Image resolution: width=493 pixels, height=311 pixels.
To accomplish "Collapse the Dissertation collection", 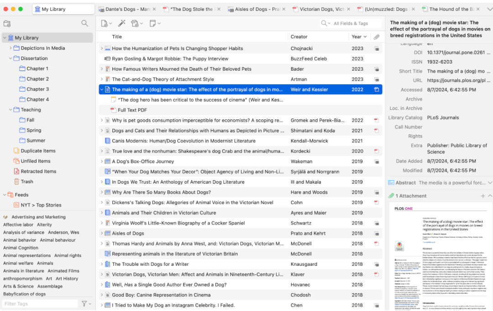I will click(x=10, y=58).
